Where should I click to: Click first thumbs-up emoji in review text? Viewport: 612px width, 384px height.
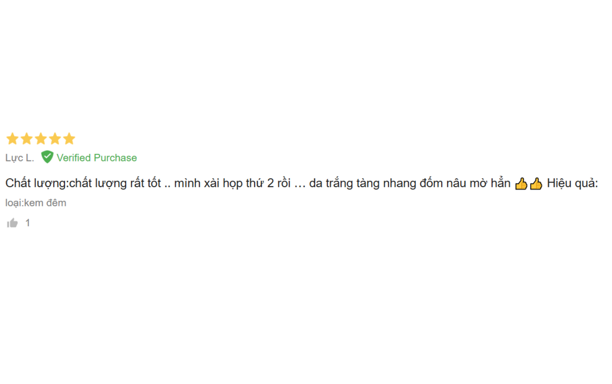[x=521, y=184]
